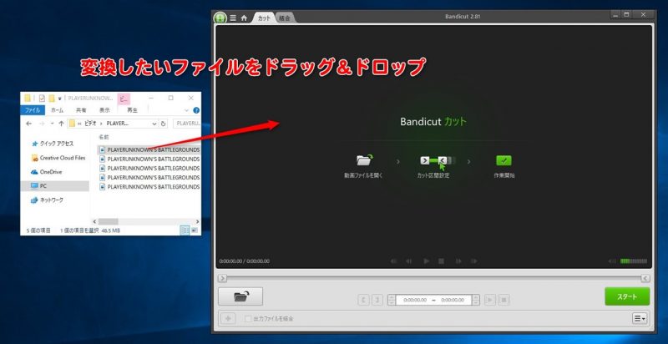Set segment end with the ] button
Image resolution: width=668 pixels, height=344 pixels.
pos(377,300)
